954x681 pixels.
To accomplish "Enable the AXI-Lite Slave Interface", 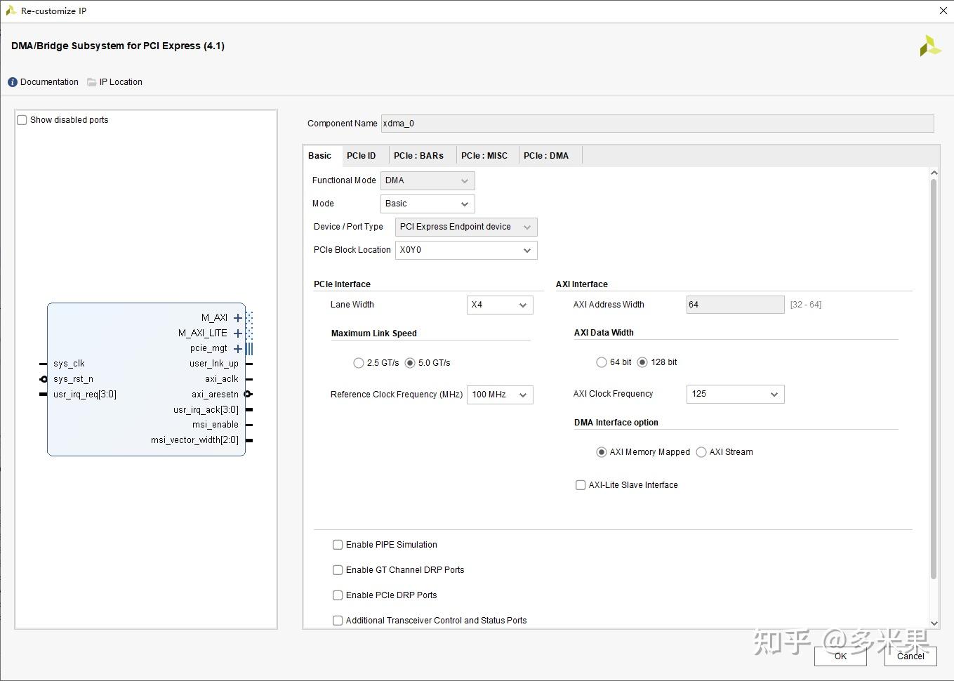I will pyautogui.click(x=581, y=484).
